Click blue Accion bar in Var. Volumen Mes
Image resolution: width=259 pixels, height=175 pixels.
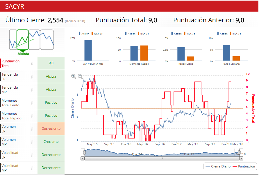[88, 50]
